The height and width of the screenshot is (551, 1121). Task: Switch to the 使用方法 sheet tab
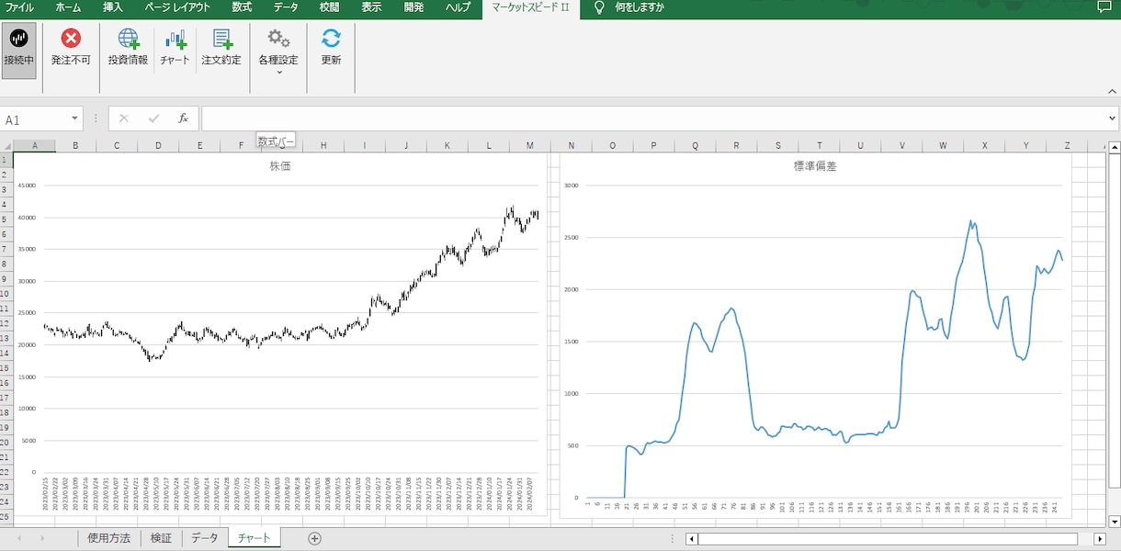coord(109,538)
